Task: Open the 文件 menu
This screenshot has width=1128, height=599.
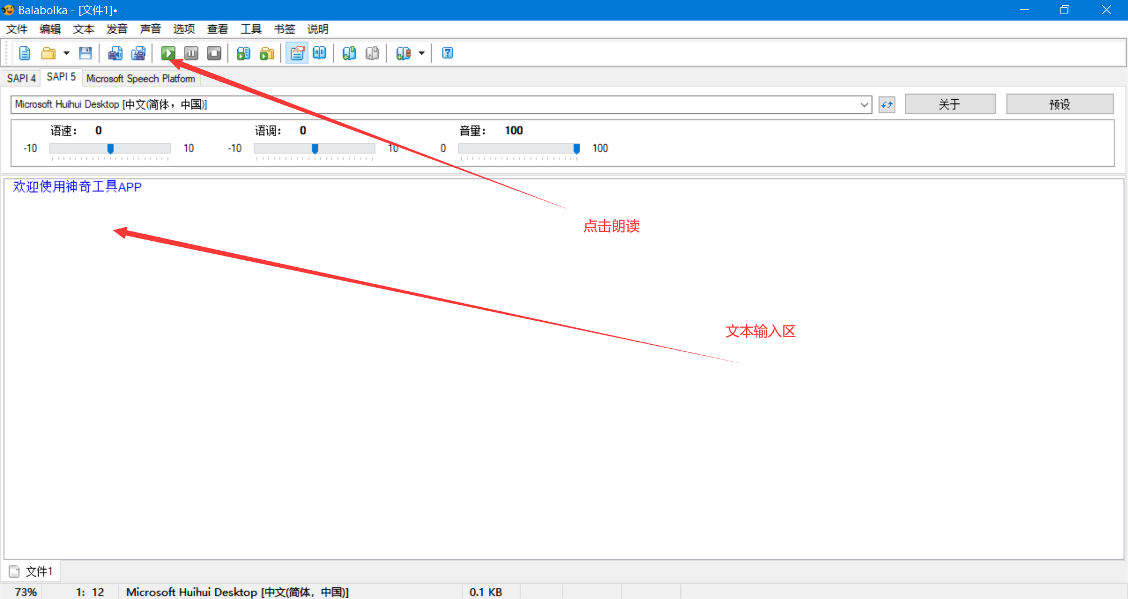Action: click(x=17, y=29)
